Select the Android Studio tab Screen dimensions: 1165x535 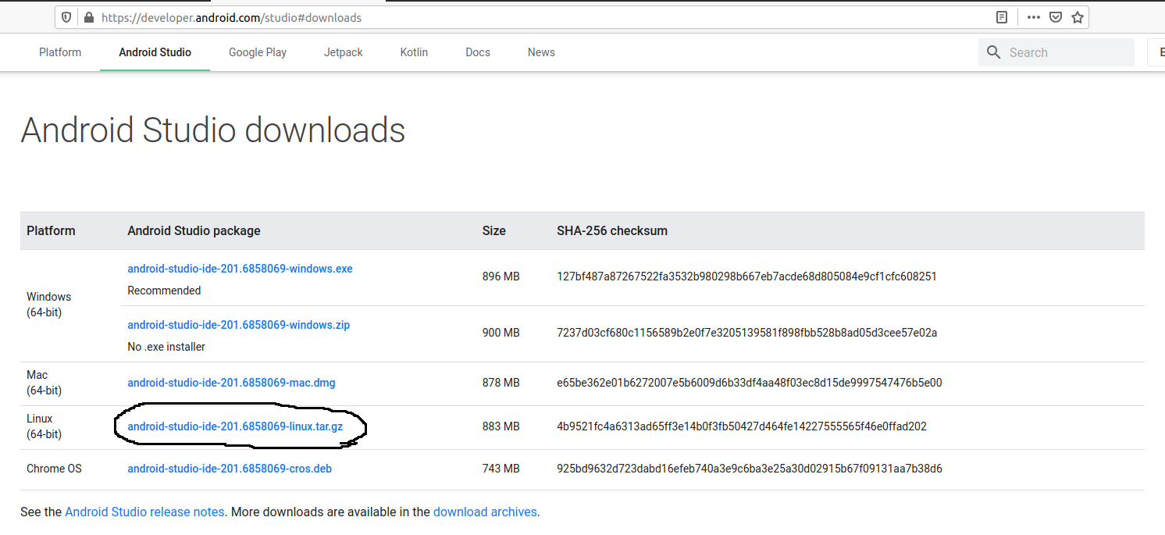point(155,52)
